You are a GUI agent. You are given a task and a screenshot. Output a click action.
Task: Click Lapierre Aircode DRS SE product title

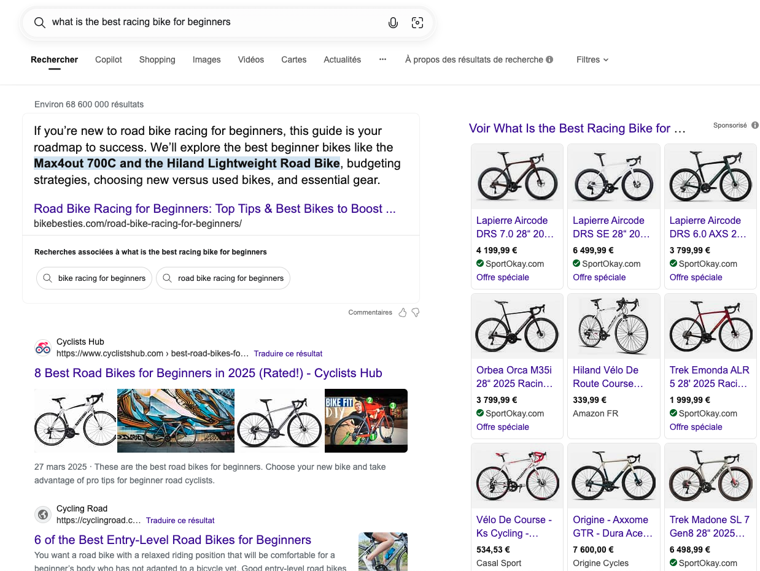tap(611, 227)
